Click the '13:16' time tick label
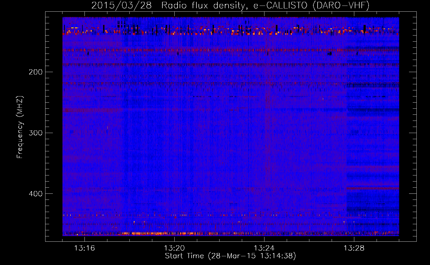Screen dimensions: 430x265 point(85,248)
